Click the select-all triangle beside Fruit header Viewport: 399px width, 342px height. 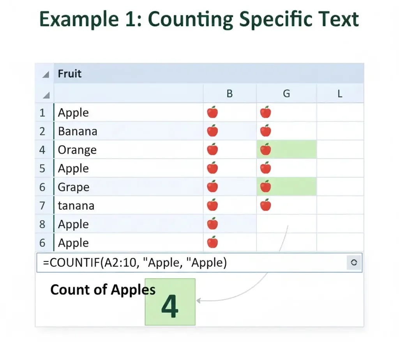pos(46,75)
